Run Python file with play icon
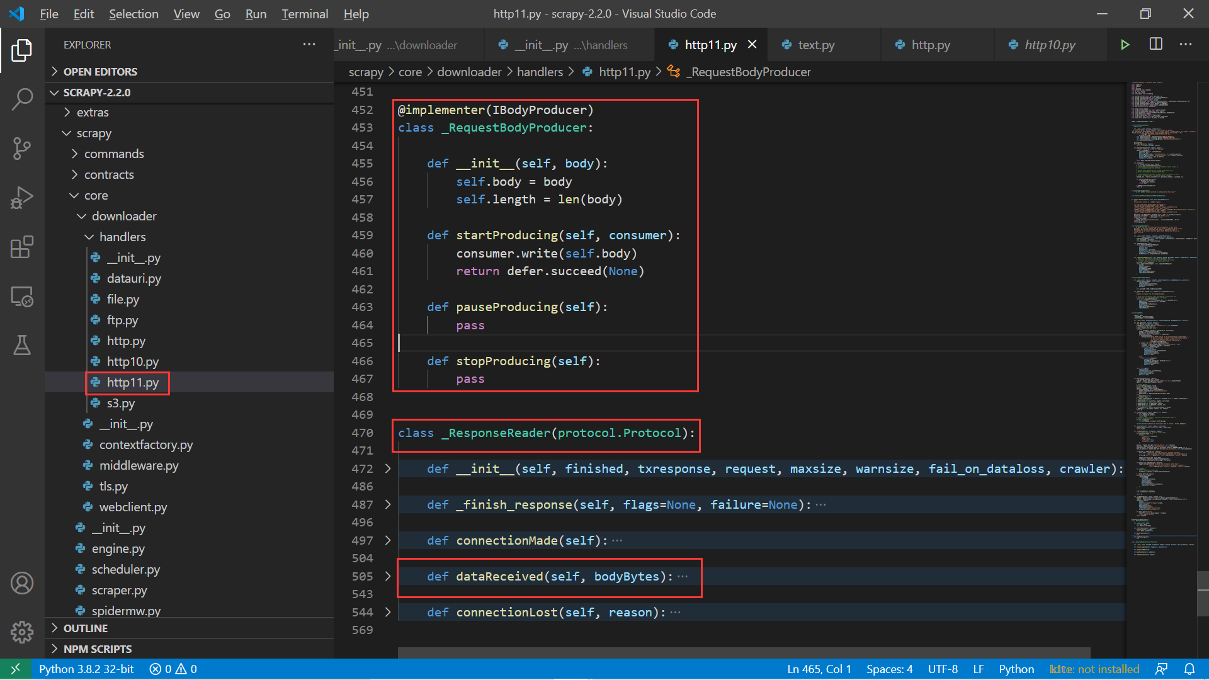The height and width of the screenshot is (680, 1209). [x=1125, y=45]
